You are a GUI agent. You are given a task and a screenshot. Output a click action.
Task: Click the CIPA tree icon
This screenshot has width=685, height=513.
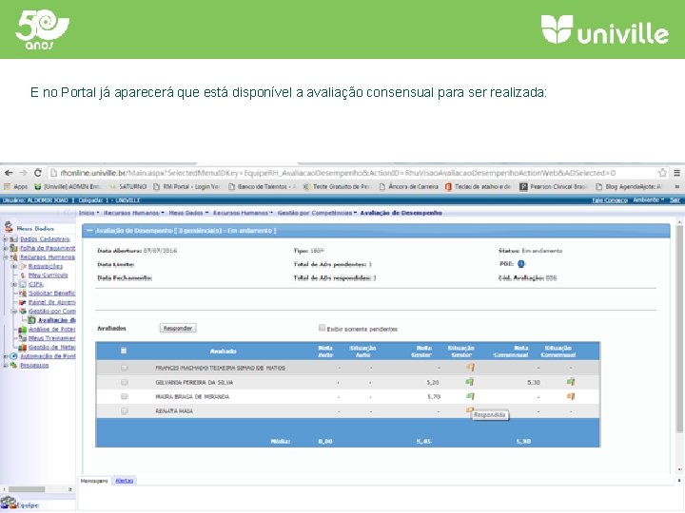coord(23,284)
